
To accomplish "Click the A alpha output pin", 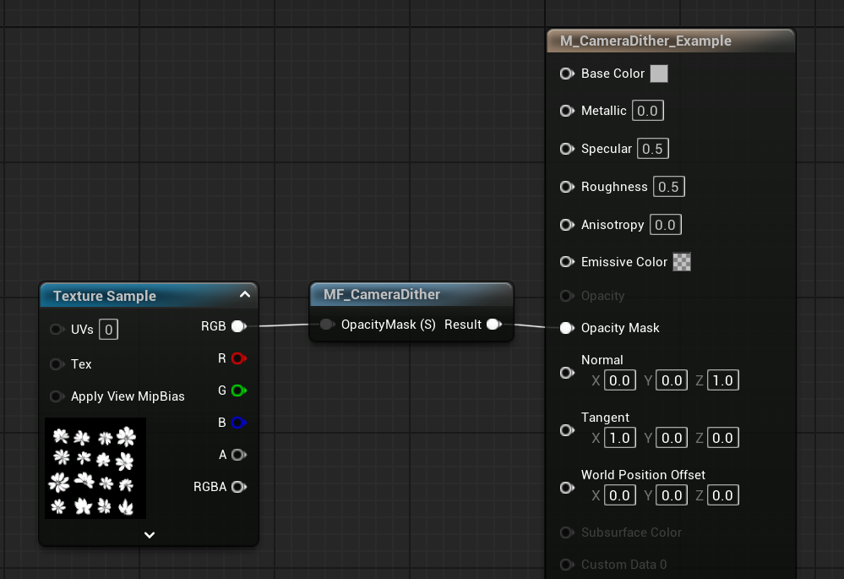I will point(238,455).
